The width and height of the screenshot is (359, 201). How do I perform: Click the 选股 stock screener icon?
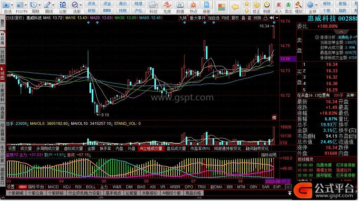(75, 5)
